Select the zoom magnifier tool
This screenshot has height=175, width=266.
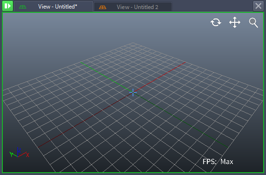tap(253, 23)
